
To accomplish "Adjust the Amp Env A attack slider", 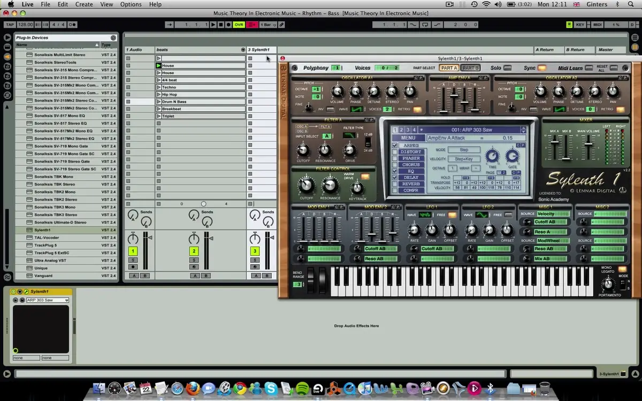I will [x=444, y=111].
